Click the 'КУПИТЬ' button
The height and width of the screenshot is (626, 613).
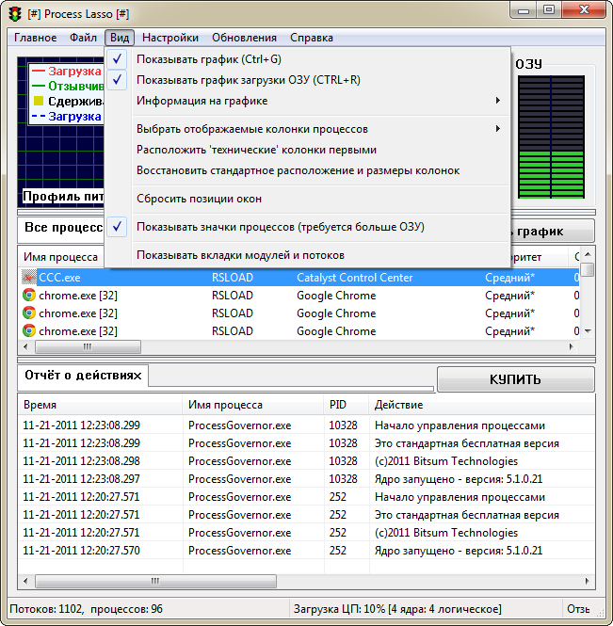pos(516,379)
